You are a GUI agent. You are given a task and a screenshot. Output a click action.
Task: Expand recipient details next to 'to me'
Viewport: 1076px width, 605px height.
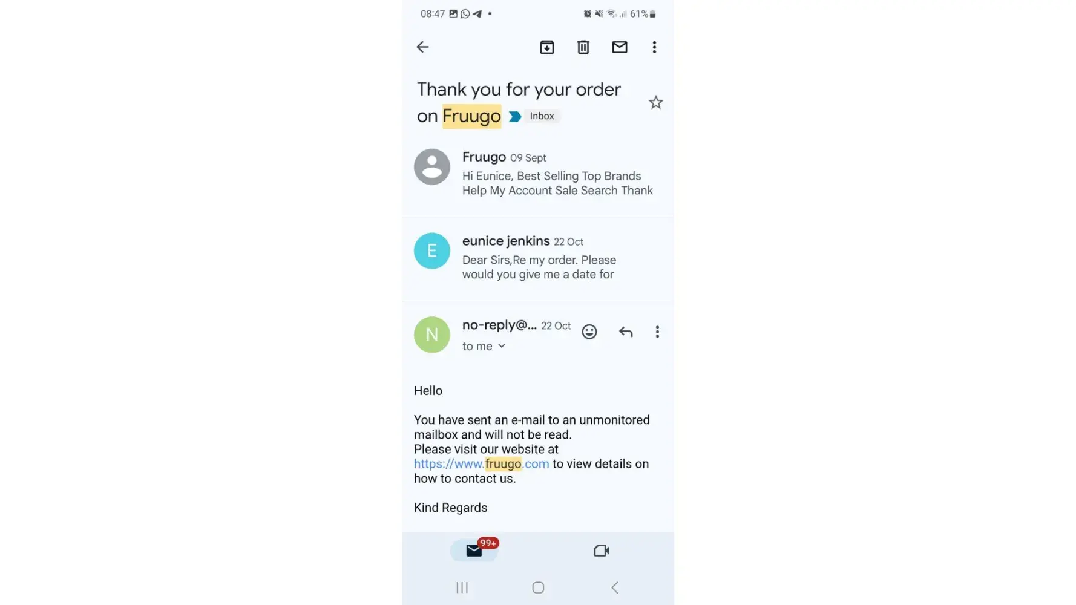[502, 346]
